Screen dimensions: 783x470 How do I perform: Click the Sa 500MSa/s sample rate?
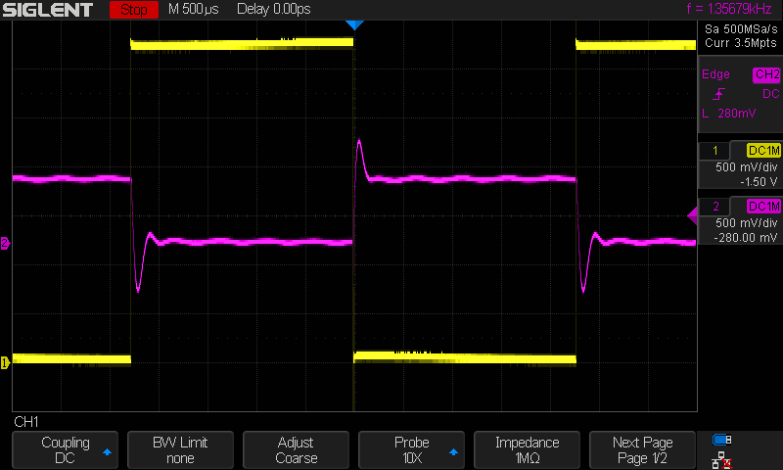pos(741,29)
